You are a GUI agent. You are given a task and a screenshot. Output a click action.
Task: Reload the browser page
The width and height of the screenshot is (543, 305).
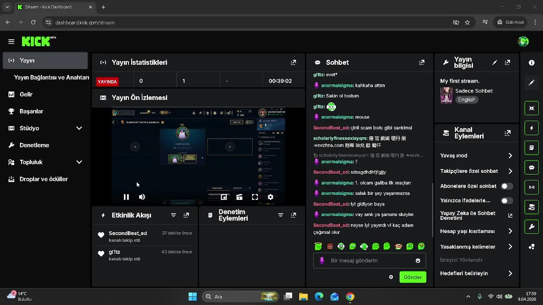coord(34,22)
